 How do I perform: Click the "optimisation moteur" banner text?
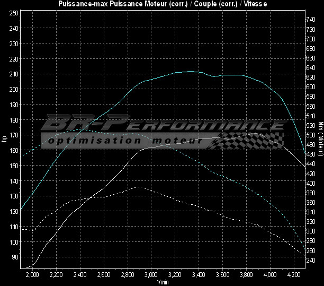click(x=122, y=142)
